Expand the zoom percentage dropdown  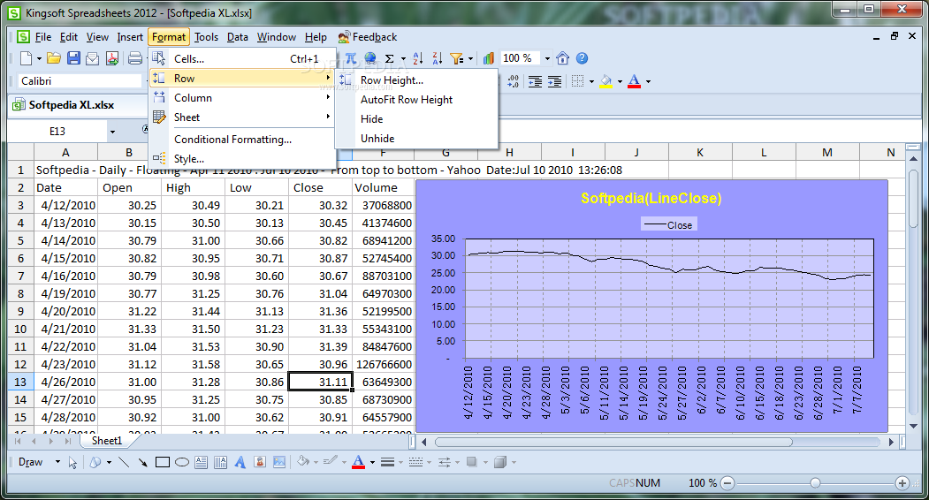[547, 58]
